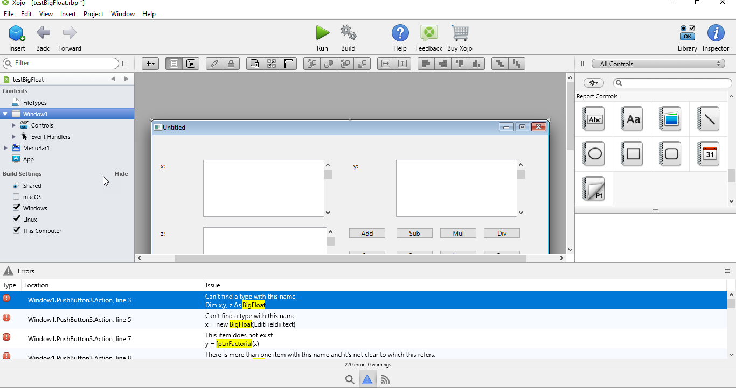Screen dimensions: 736x388
Task: Click the pencil edit icon in editor toolbar
Action: pyautogui.click(x=214, y=64)
